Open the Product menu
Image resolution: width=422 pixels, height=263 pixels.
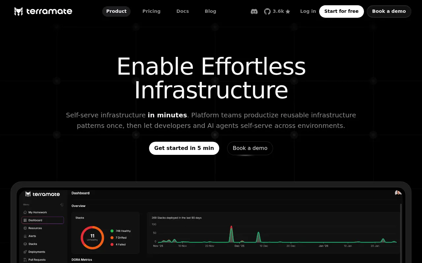tap(116, 11)
